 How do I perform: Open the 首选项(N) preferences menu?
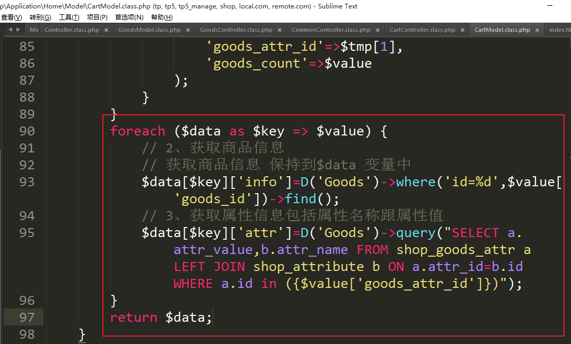pos(129,17)
